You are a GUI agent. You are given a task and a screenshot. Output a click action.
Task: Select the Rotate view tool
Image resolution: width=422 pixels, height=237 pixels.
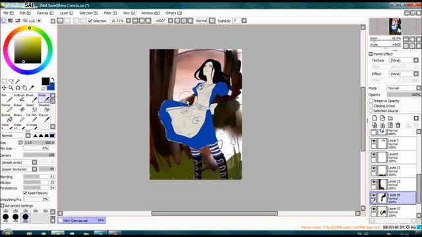coord(18,88)
